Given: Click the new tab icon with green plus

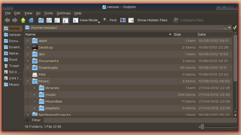Looking at the screenshot, I should [131, 20].
